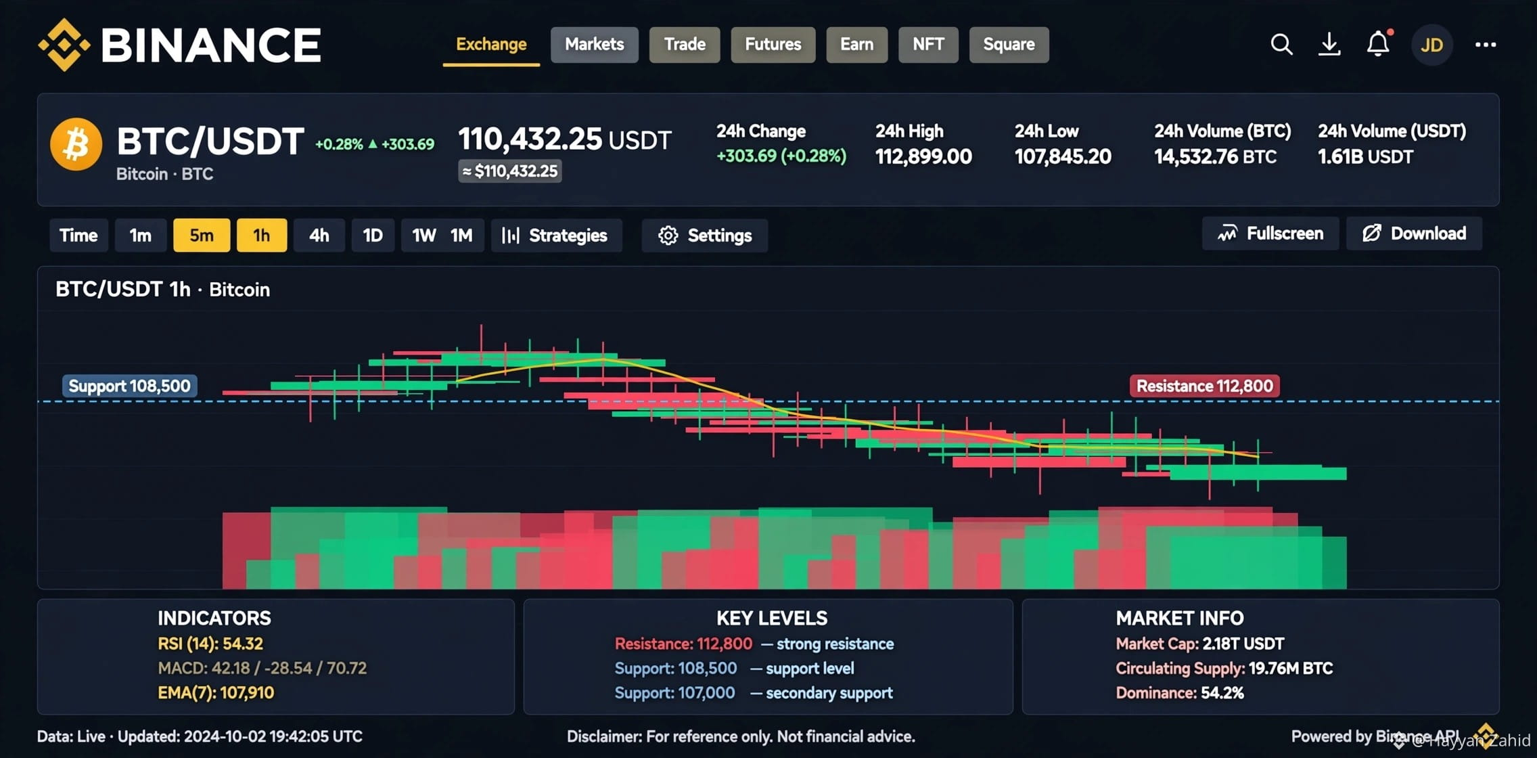
Task: Click the Support 108,500 chart label
Action: 130,386
